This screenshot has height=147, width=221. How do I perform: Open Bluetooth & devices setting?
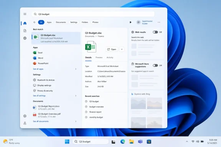tap(44, 80)
